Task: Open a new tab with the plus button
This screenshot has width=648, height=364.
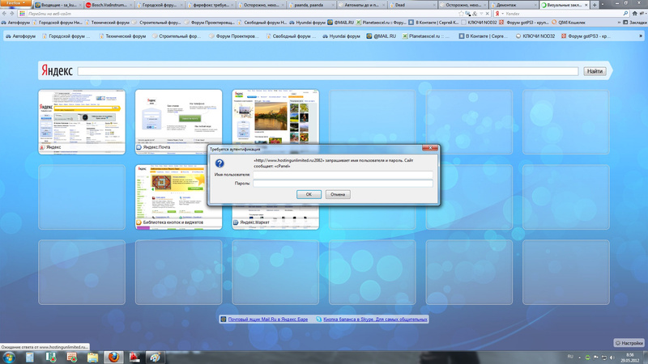Action: (595, 5)
